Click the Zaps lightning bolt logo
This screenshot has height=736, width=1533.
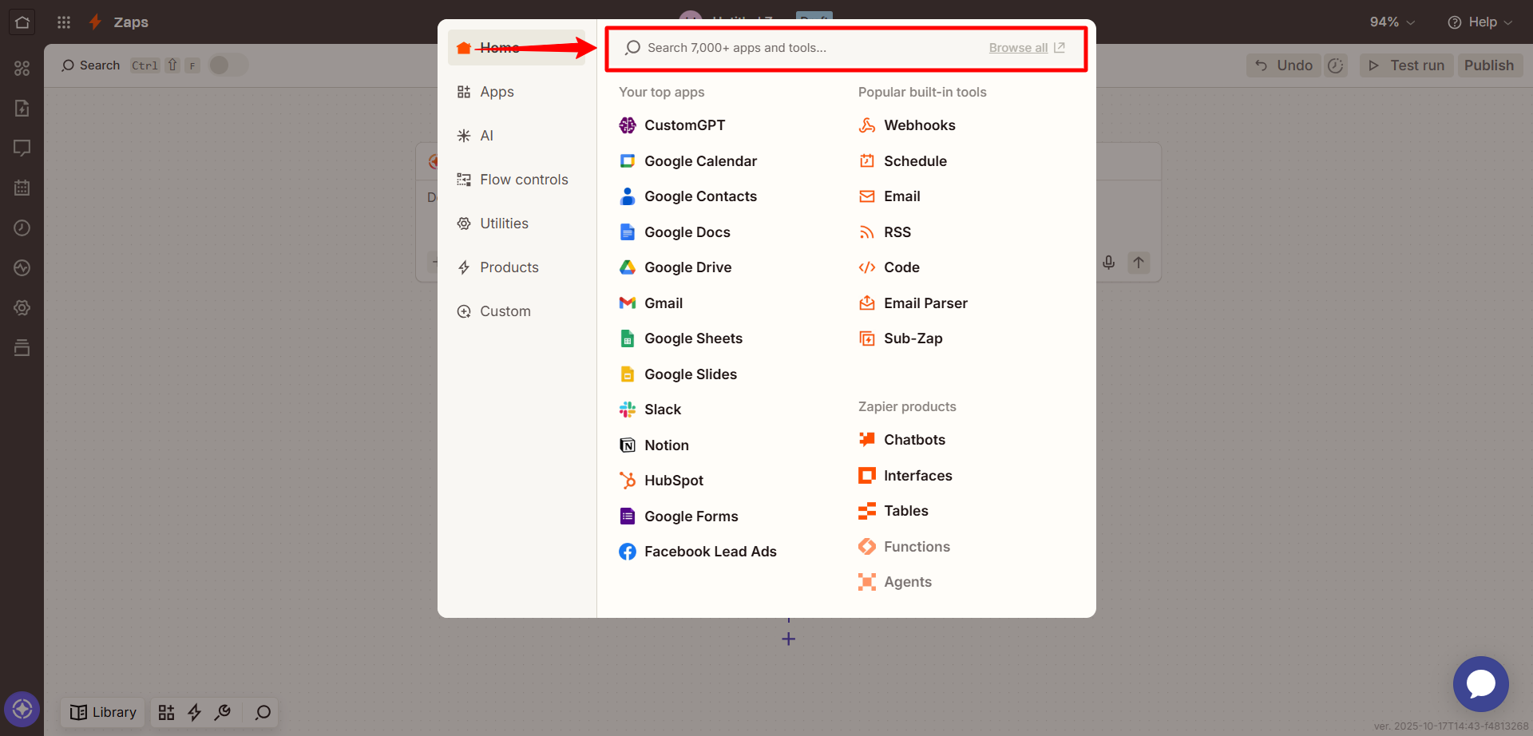coord(95,22)
